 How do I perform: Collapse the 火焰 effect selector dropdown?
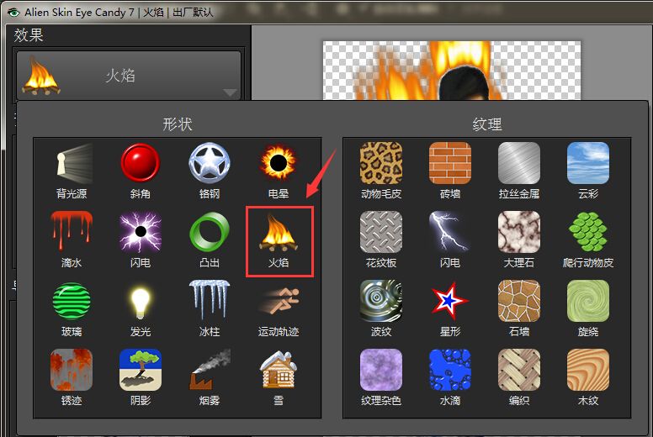coord(129,76)
